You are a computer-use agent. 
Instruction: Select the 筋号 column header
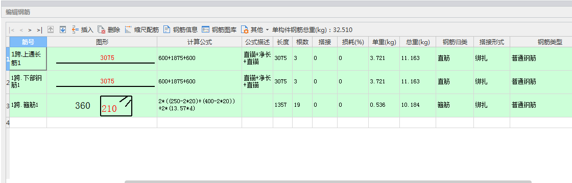[28, 42]
